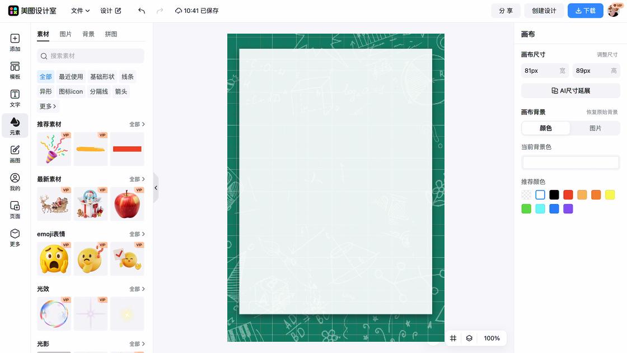Select the red rectangle element
The image size is (627, 353).
127,149
